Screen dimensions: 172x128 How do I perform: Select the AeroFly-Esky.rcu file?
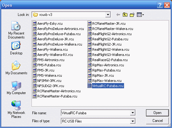click(x=48, y=24)
